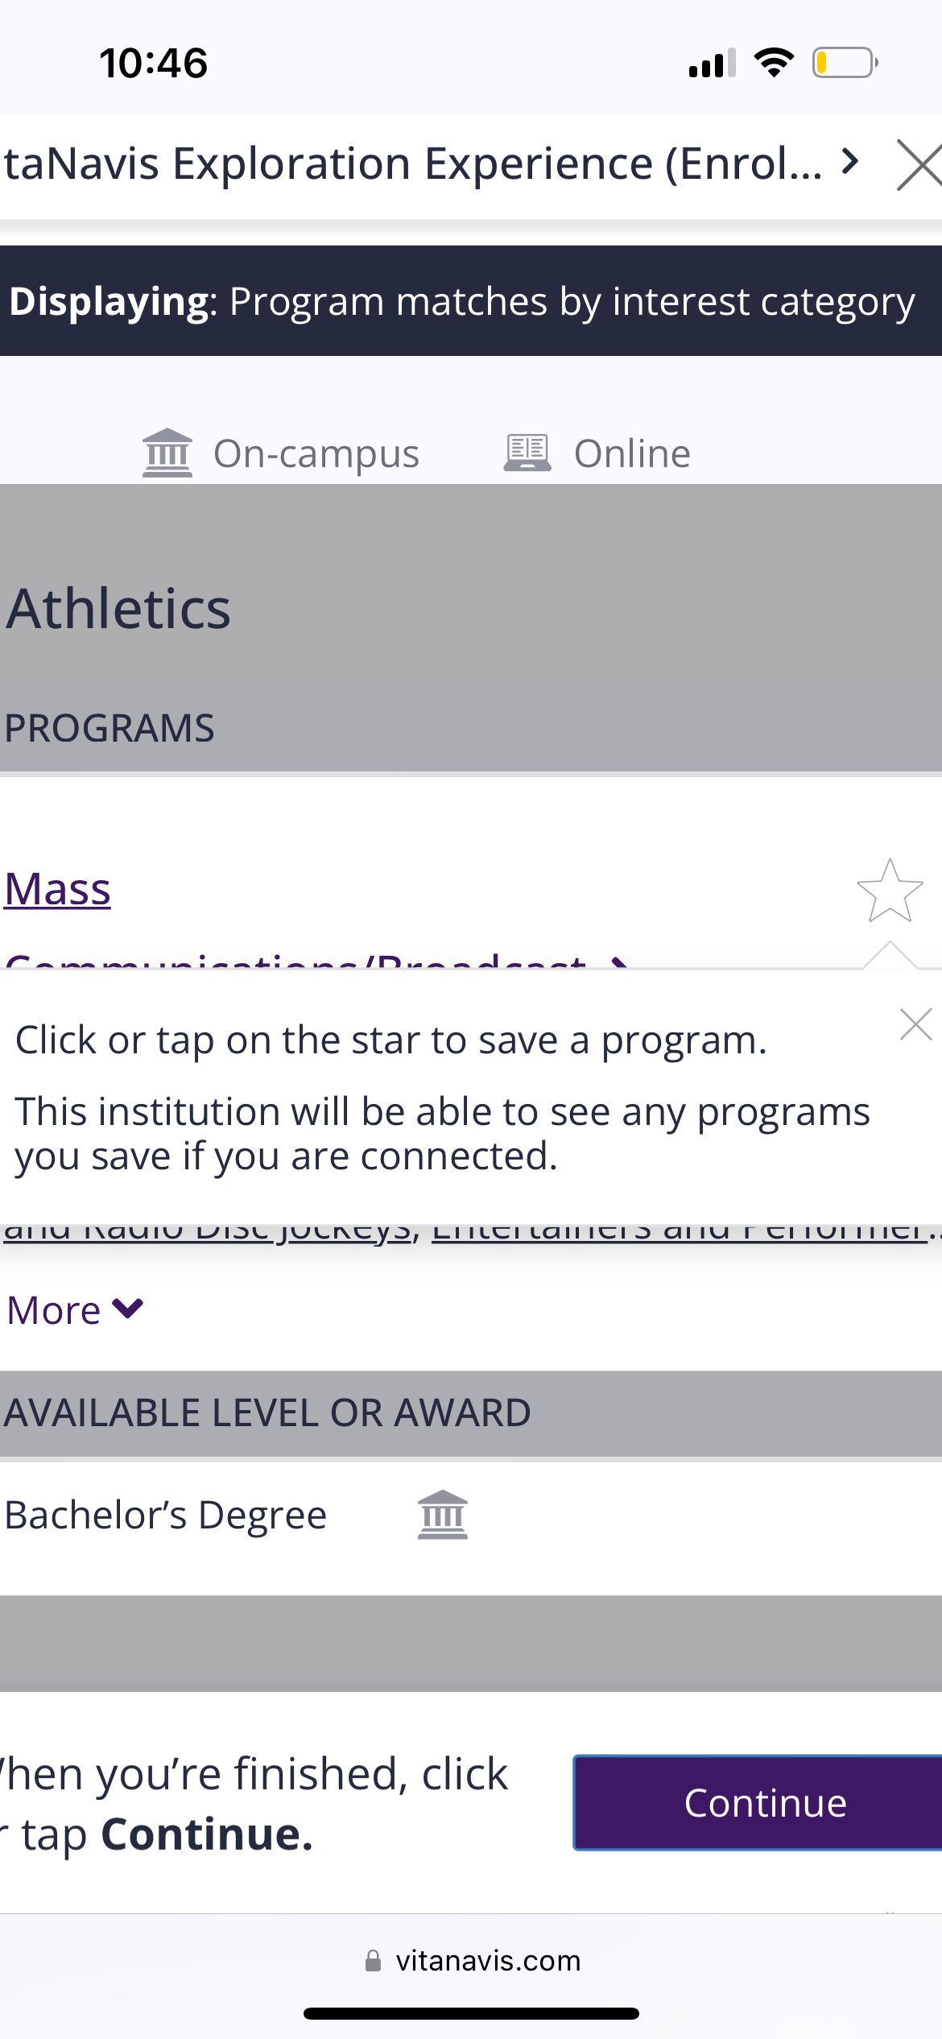942x2039 pixels.
Task: Tap the Athletics category heading
Action: (x=118, y=608)
